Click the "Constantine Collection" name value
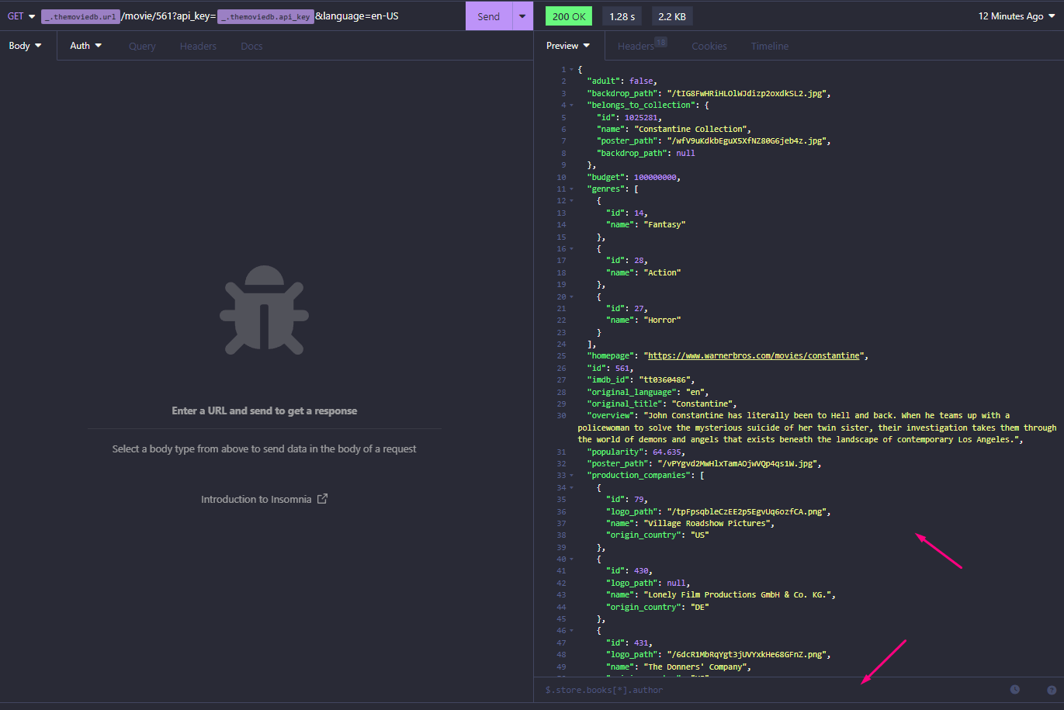Screen dimensions: 1064x710 (690, 129)
